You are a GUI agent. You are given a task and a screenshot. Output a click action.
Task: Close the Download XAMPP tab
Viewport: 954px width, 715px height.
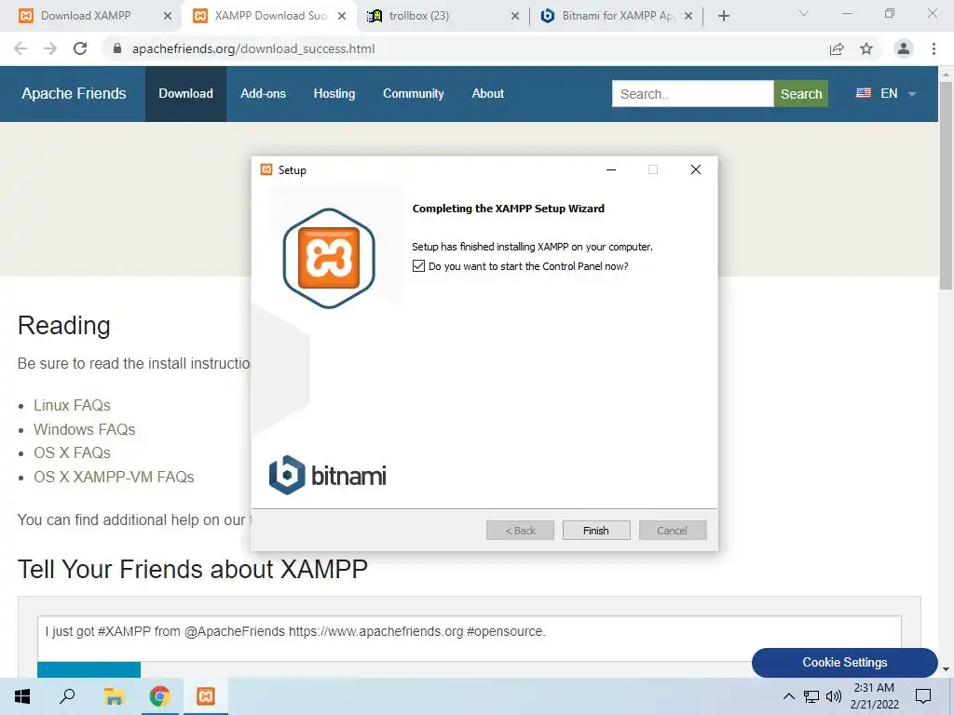click(168, 17)
